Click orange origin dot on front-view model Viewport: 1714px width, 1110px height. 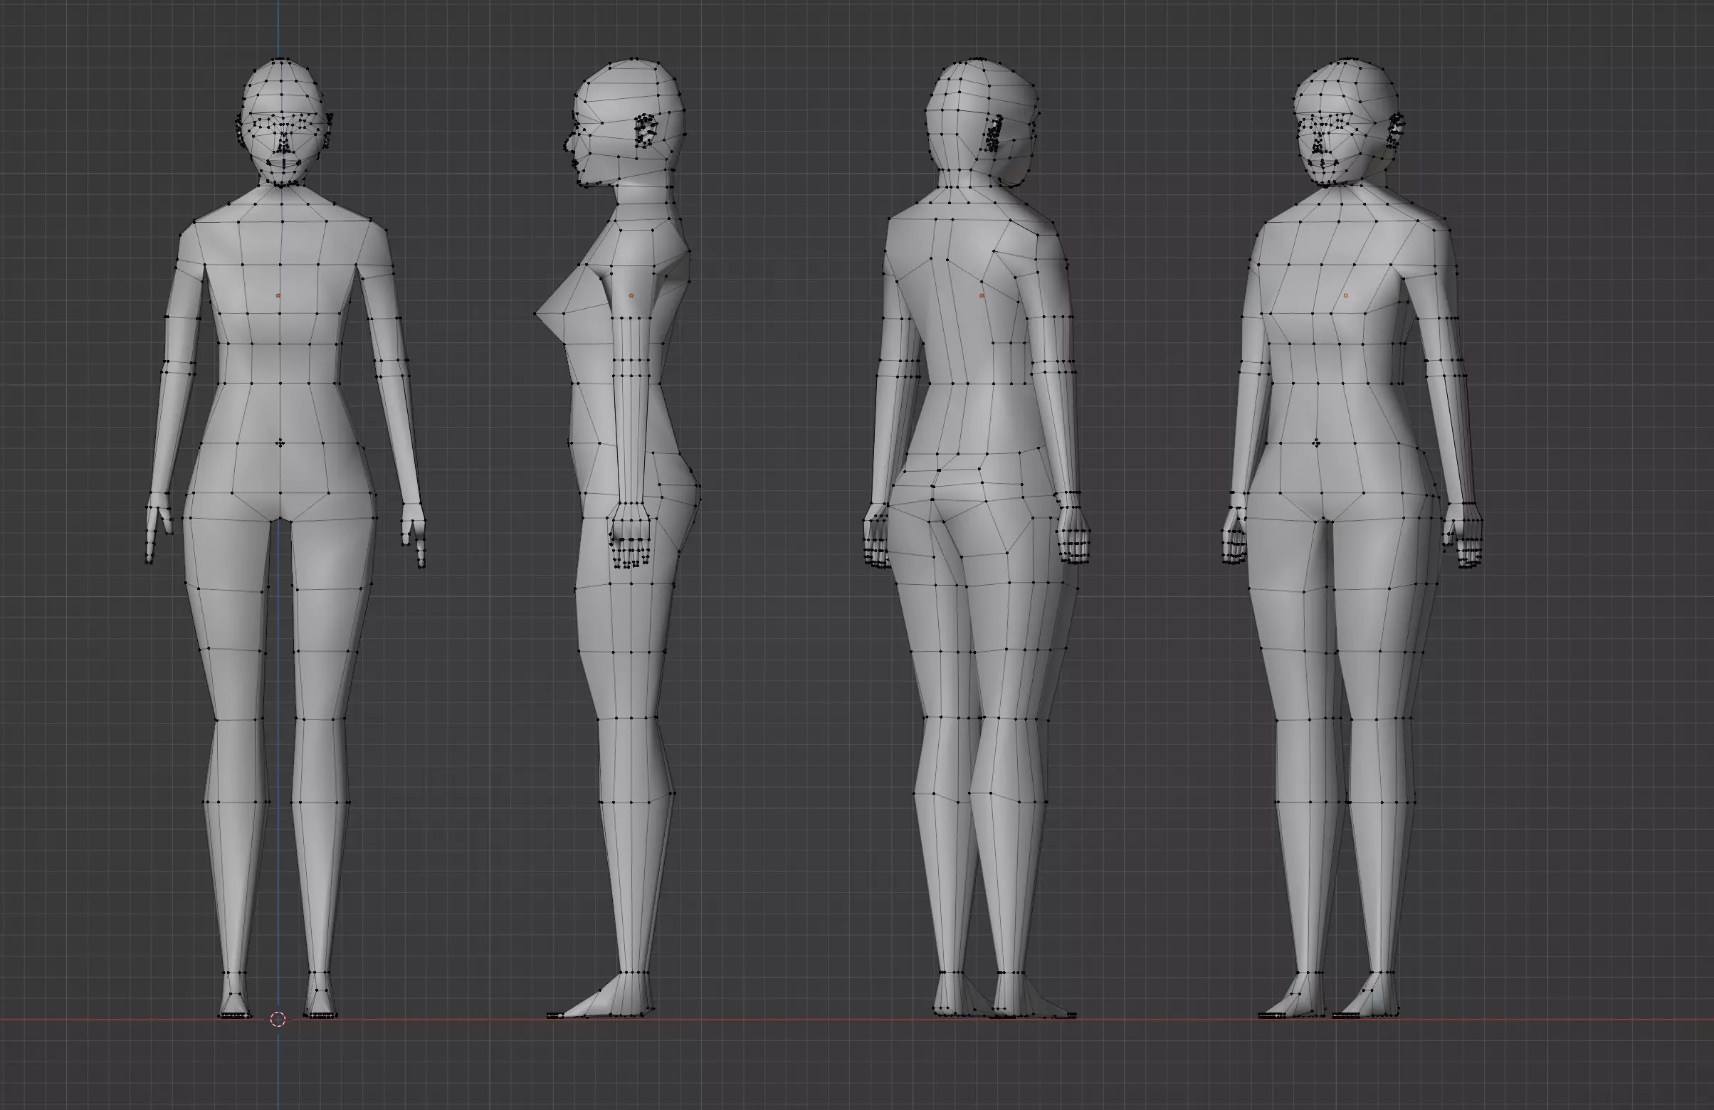click(278, 295)
